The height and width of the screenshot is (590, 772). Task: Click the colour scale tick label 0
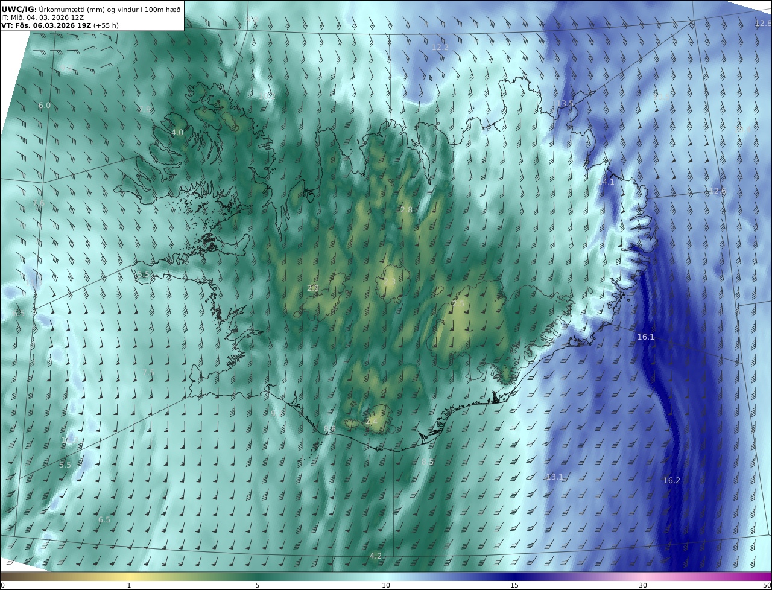2,585
